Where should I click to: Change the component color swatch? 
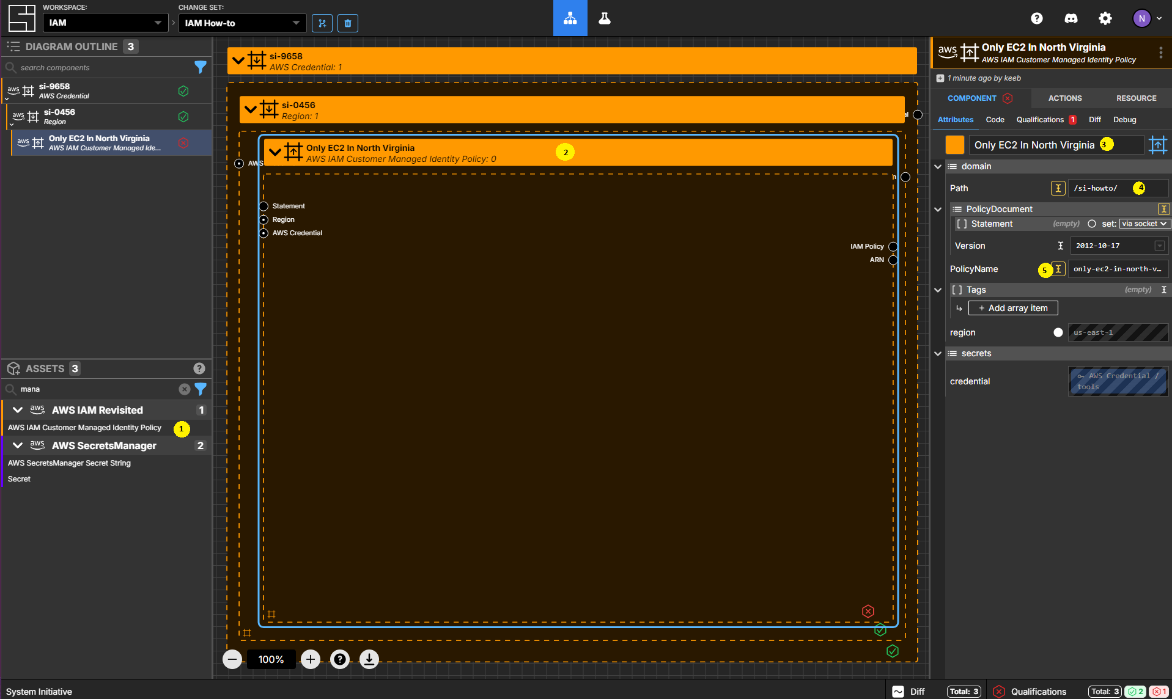tap(954, 145)
